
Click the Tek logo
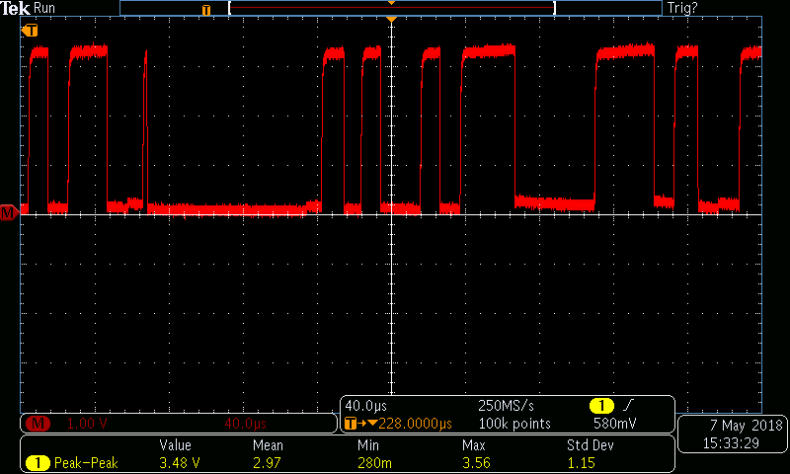point(15,8)
